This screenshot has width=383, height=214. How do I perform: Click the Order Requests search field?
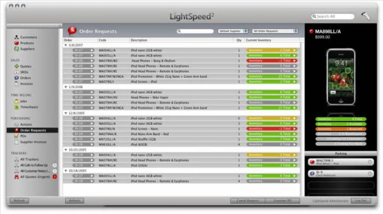click(x=195, y=31)
